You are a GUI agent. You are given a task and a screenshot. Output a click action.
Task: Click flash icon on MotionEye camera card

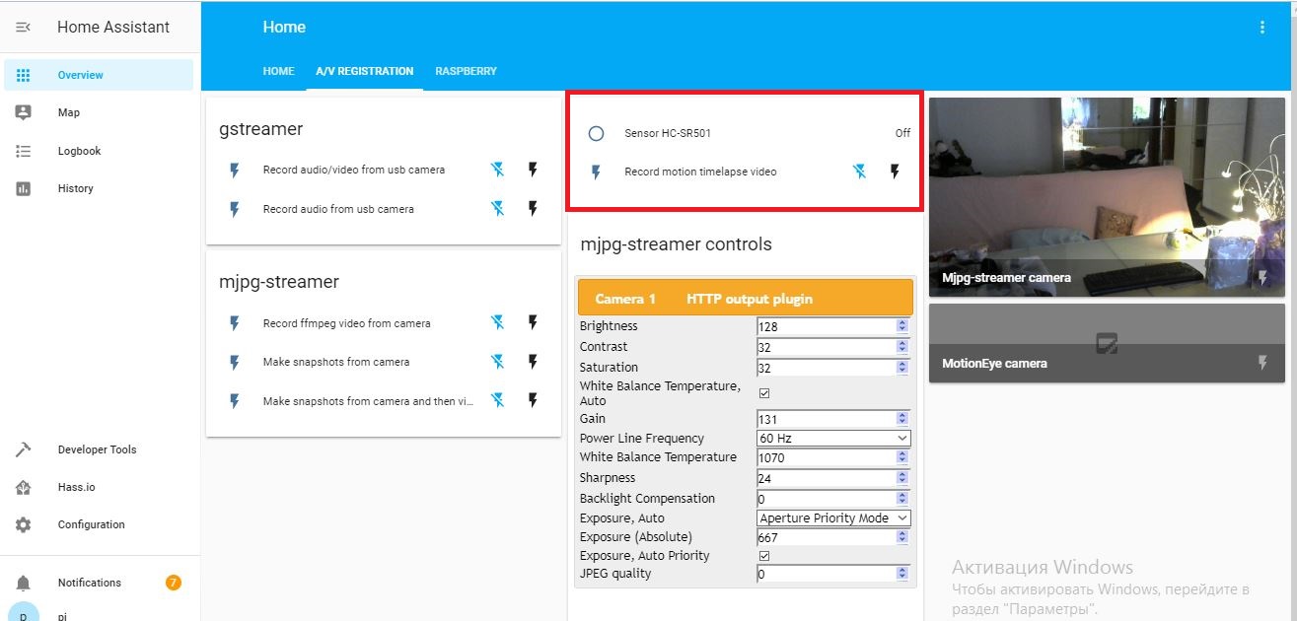1262,364
